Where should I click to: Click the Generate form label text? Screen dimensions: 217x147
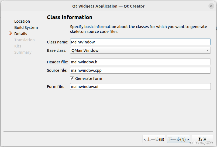pos(89,78)
